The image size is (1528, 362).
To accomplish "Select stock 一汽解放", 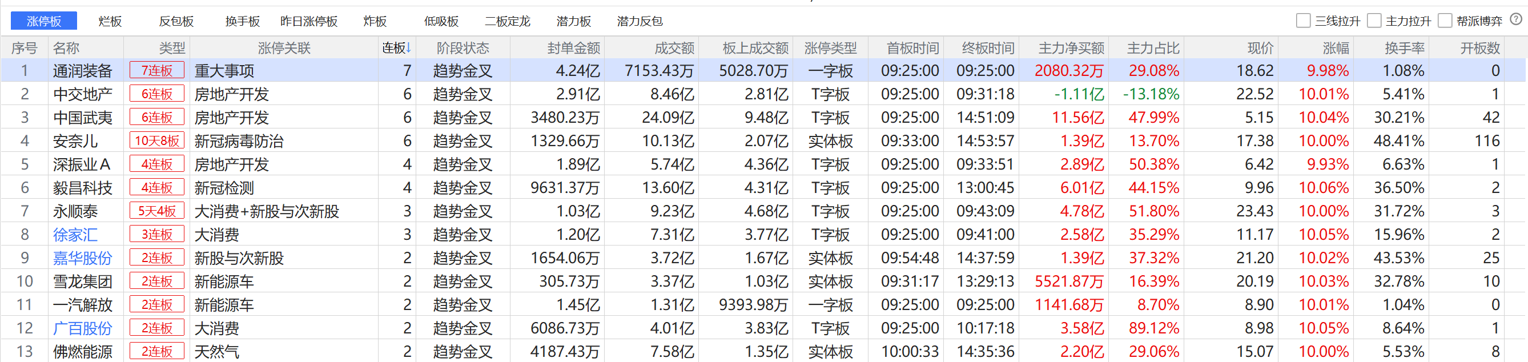I will point(82,305).
